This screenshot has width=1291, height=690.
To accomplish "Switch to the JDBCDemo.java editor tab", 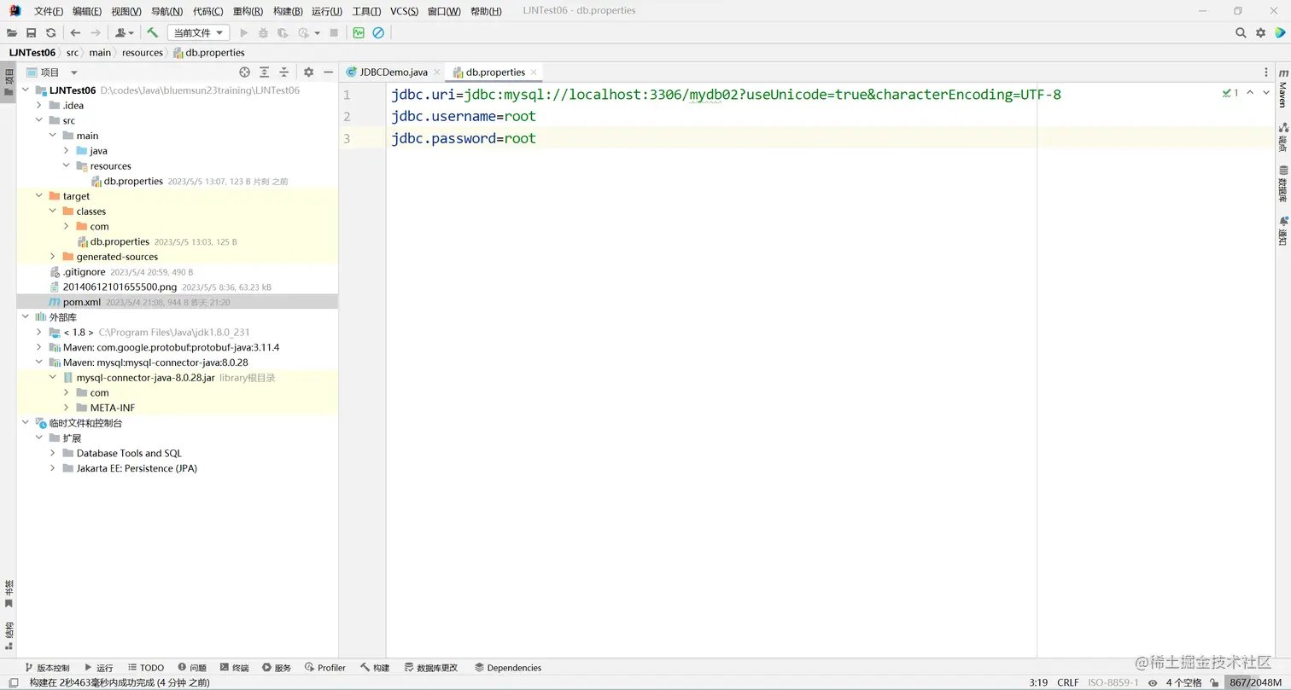I will (x=393, y=72).
